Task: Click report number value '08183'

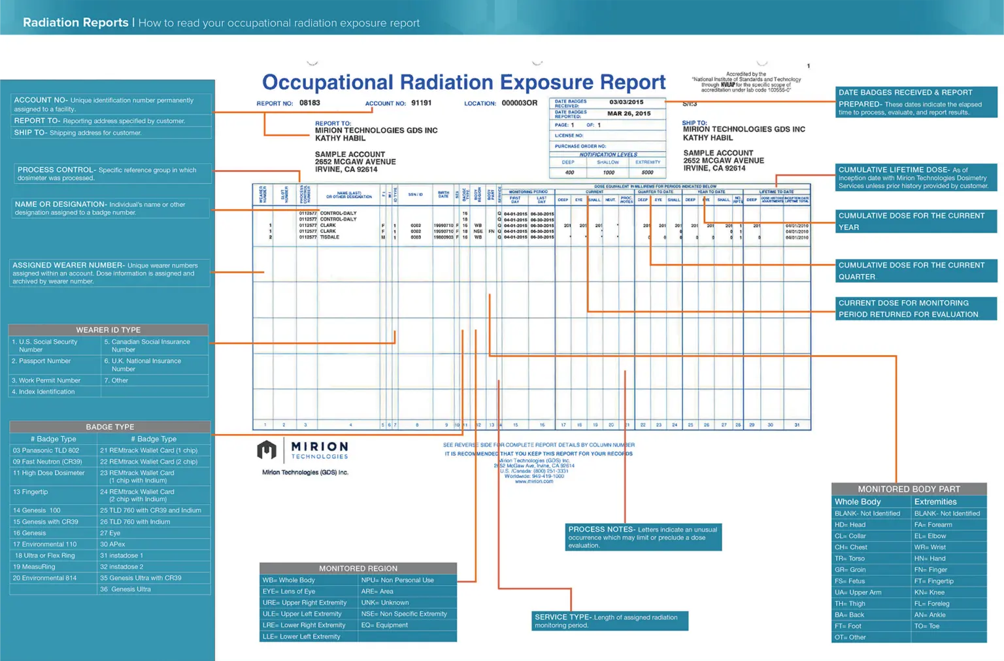Action: (x=310, y=103)
